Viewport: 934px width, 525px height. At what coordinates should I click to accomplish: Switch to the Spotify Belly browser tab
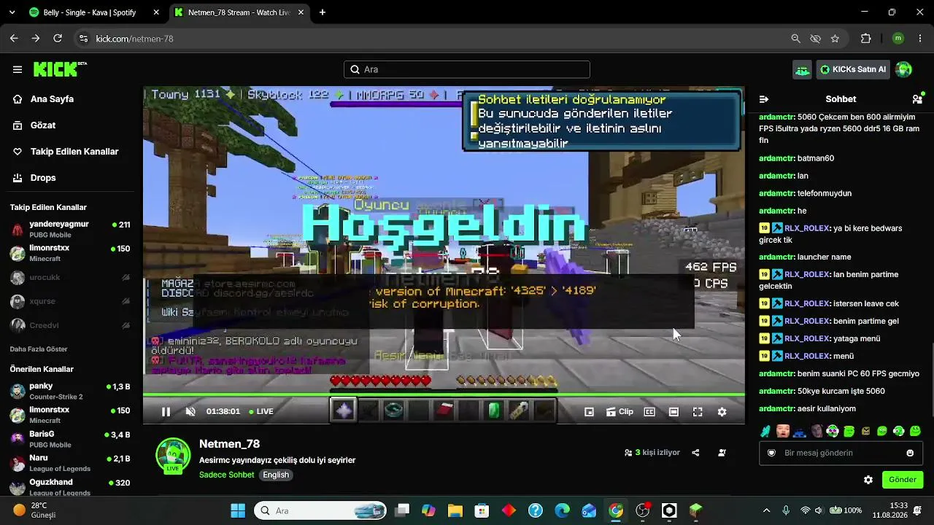(x=94, y=12)
